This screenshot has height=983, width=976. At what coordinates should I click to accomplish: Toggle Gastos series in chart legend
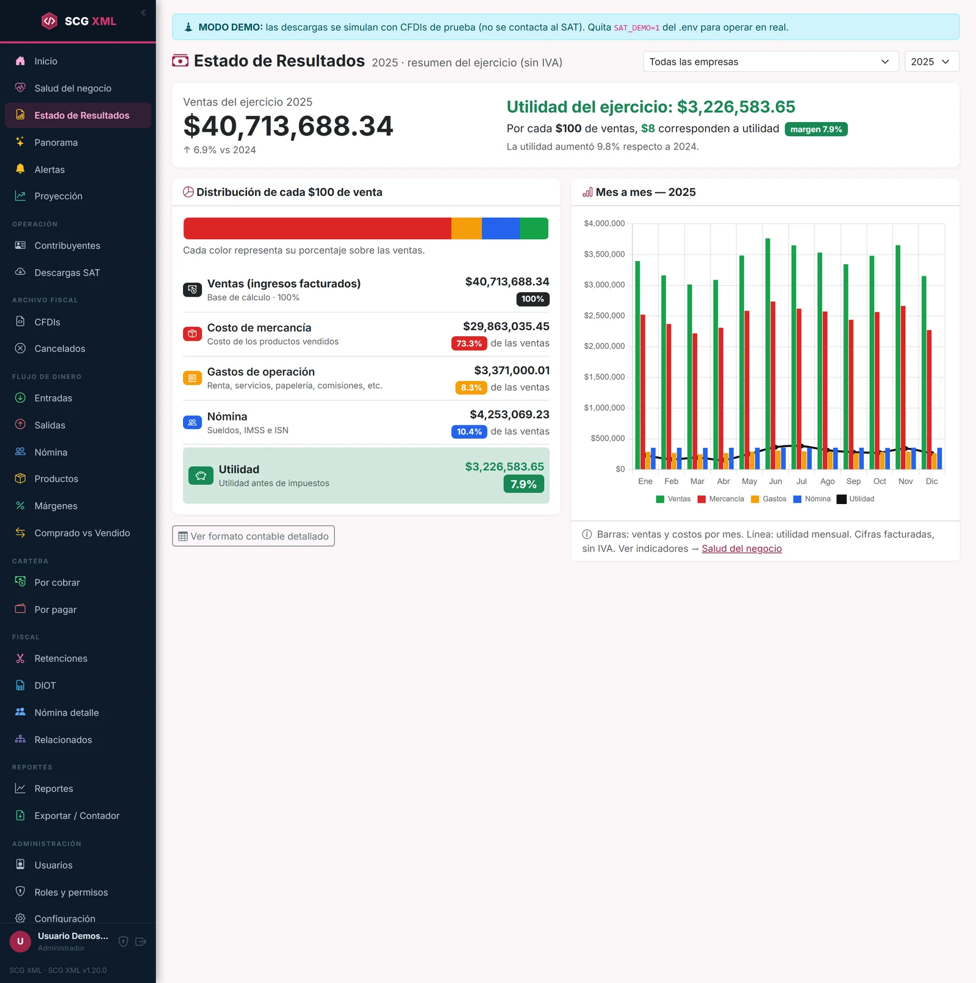[769, 499]
